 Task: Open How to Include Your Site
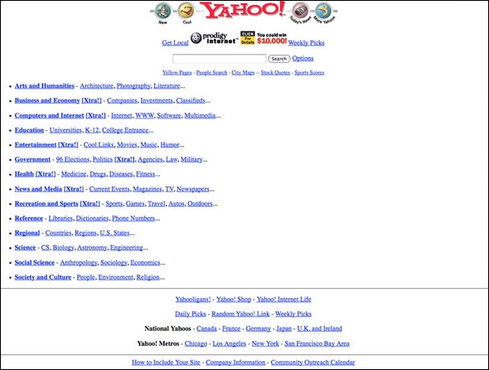tap(166, 363)
